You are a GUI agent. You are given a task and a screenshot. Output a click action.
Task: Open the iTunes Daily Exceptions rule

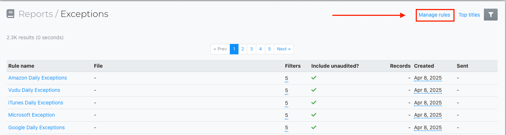pyautogui.click(x=36, y=103)
